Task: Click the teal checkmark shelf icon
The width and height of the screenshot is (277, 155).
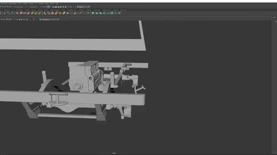Action: 12,13
